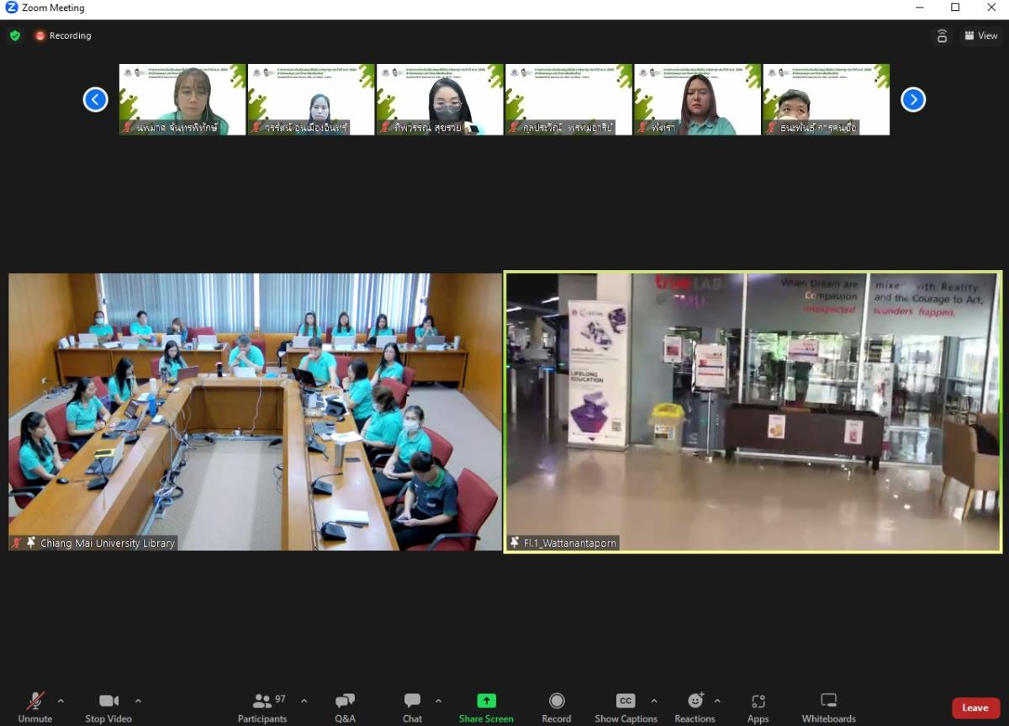Open the Participants list
This screenshot has height=726, width=1009.
pos(262,707)
